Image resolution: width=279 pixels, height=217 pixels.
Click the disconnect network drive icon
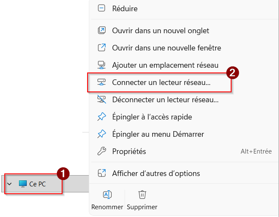click(x=102, y=99)
